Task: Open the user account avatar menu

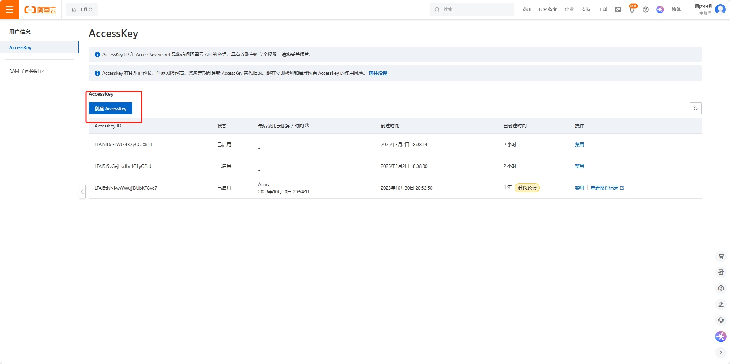Action: [720, 9]
